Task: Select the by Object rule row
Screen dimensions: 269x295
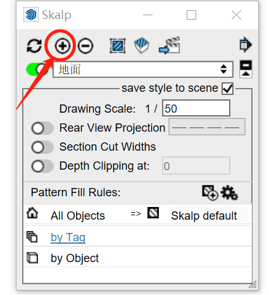Action: coord(137,258)
